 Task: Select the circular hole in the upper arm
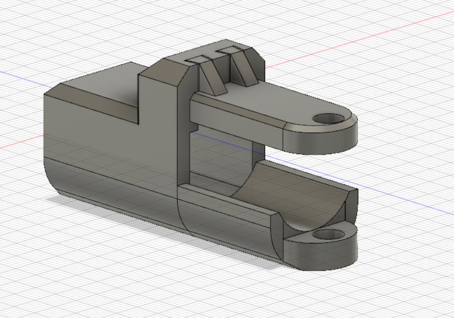(329, 118)
